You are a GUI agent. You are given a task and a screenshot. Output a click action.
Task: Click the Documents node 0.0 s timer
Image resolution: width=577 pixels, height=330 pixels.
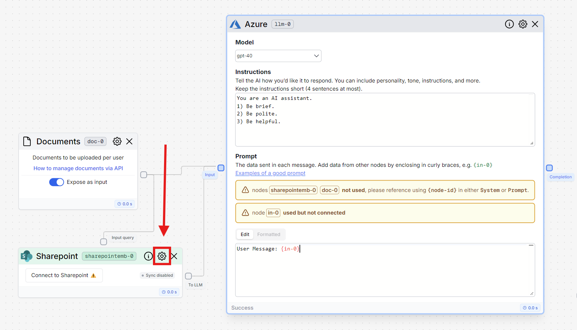tap(125, 204)
